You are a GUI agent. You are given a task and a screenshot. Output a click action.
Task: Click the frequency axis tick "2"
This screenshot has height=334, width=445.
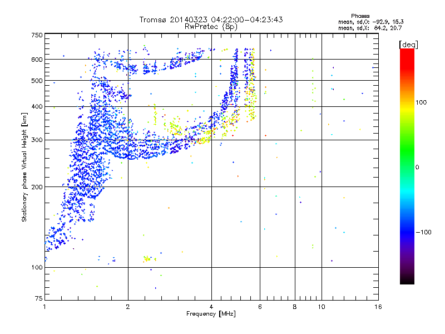128,307
